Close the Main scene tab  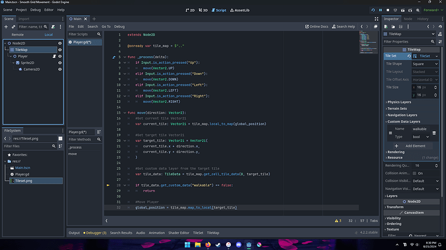click(85, 19)
